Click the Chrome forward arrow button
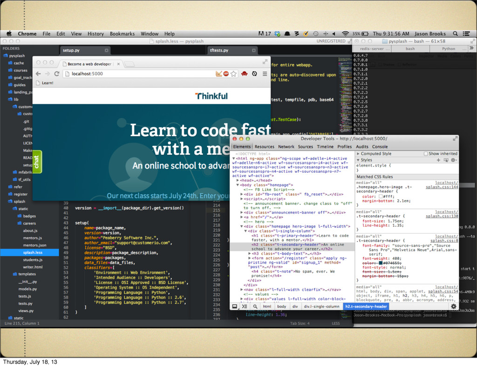477x367 pixels. tap(47, 74)
